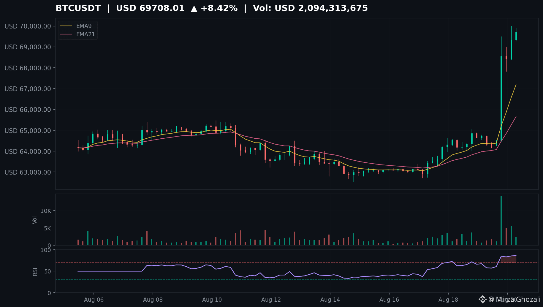Click the Vol axis title
The height and width of the screenshot is (307, 543).
pos(35,220)
